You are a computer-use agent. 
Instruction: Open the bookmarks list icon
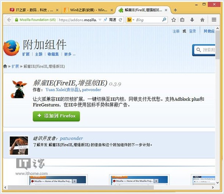pos(182,20)
